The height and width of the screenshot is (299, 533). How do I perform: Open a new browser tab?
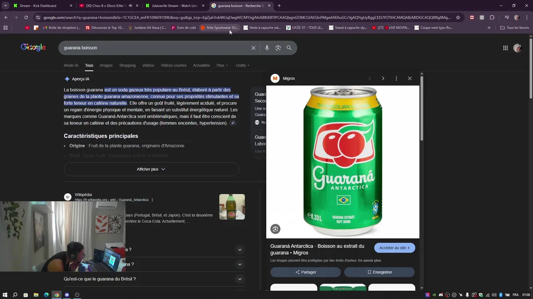click(x=279, y=6)
